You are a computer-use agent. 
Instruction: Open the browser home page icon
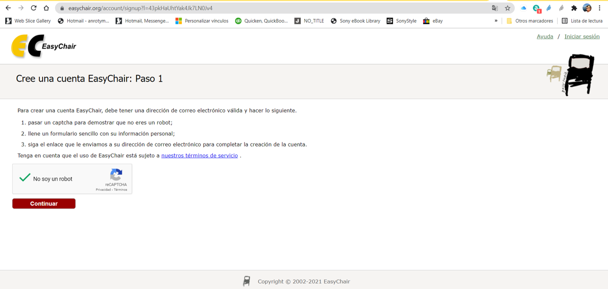[x=46, y=8]
